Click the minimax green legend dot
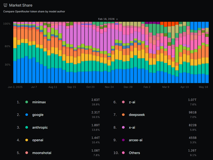This screenshot has width=213, height=160. click(27, 102)
